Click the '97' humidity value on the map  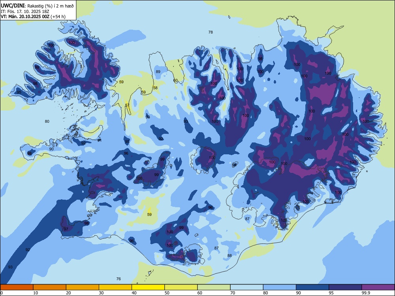click(66, 229)
